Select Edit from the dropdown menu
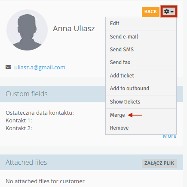187x187 pixels. [x=141, y=24]
